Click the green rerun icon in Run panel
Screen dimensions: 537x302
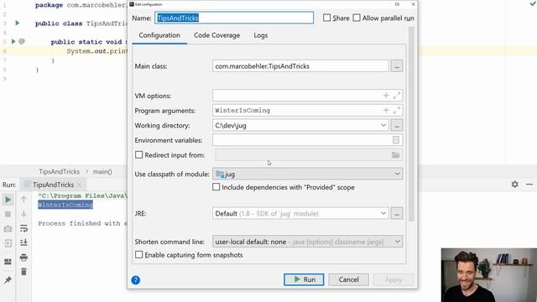tap(8, 200)
